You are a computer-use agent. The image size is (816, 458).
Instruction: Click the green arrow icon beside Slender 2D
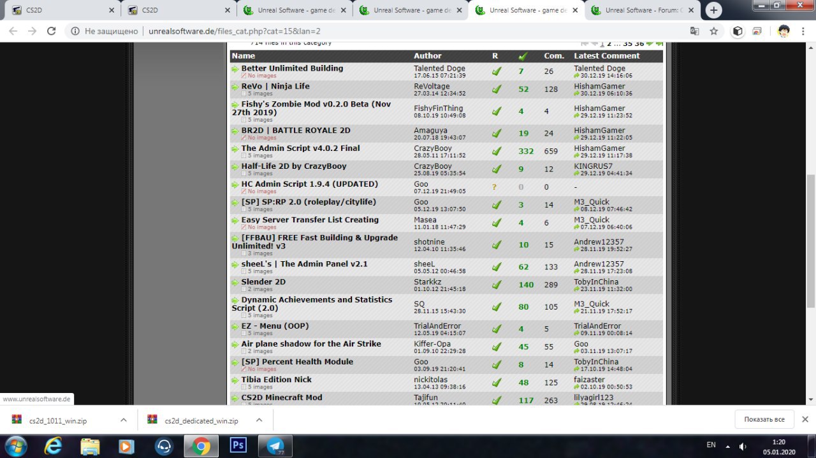coord(235,282)
